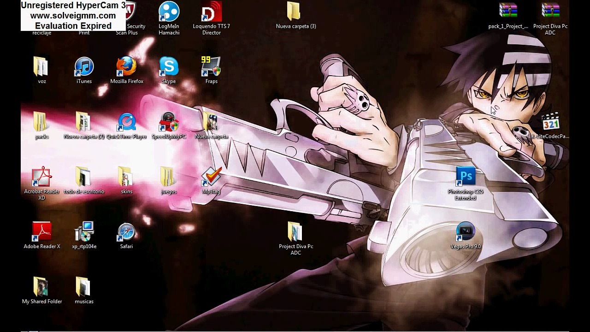Select the Skype desktop shortcut
The width and height of the screenshot is (590, 332).
tap(169, 66)
